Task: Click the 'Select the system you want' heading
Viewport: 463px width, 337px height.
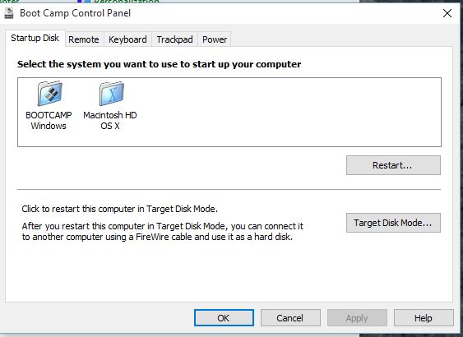Action: 160,64
